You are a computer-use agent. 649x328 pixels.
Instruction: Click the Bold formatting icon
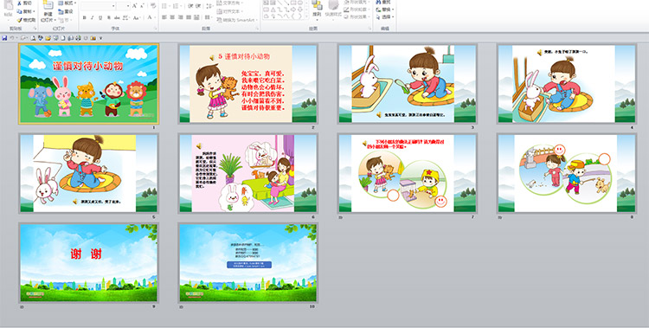point(85,18)
